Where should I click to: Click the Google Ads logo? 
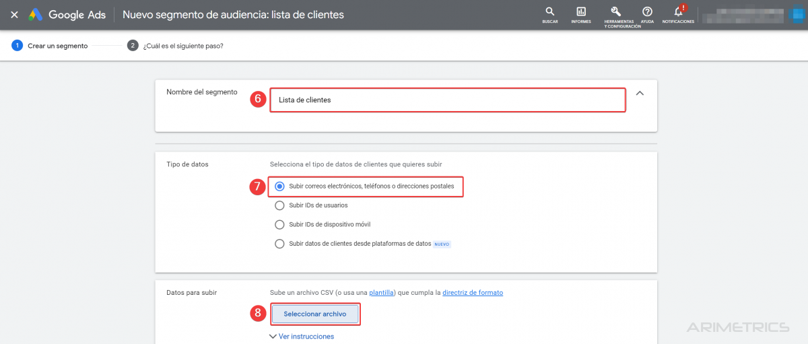coord(66,14)
